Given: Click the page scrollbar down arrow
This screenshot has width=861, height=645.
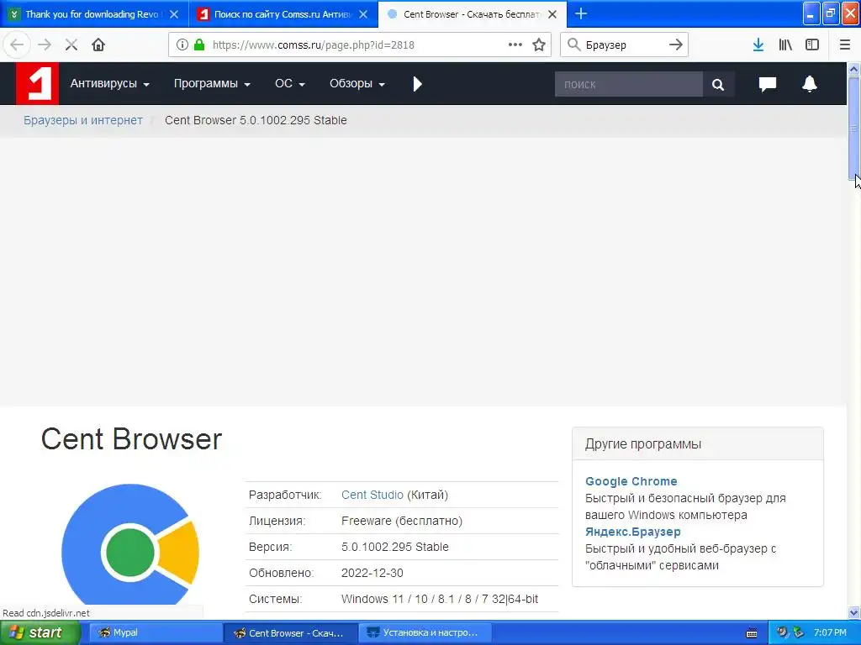Looking at the screenshot, I should [x=854, y=612].
